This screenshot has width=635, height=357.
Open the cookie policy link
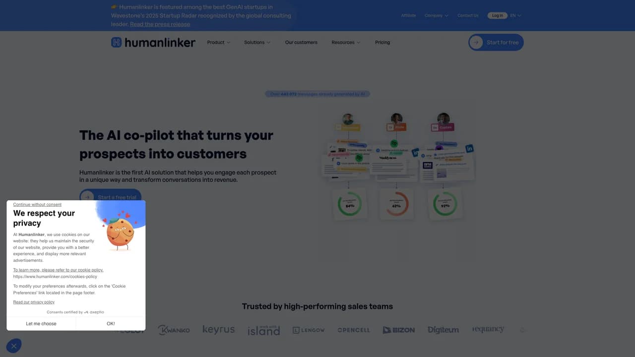58,270
